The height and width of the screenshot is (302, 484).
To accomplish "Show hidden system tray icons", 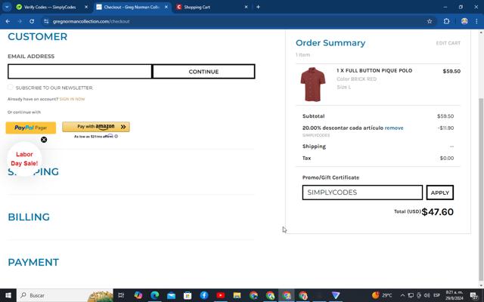I will coord(402,295).
